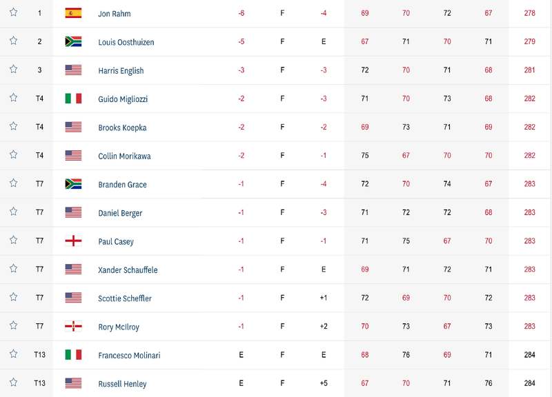Screen dimensions: 552x397
Task: Open the Louis Oosthuizen player link
Action: point(126,42)
